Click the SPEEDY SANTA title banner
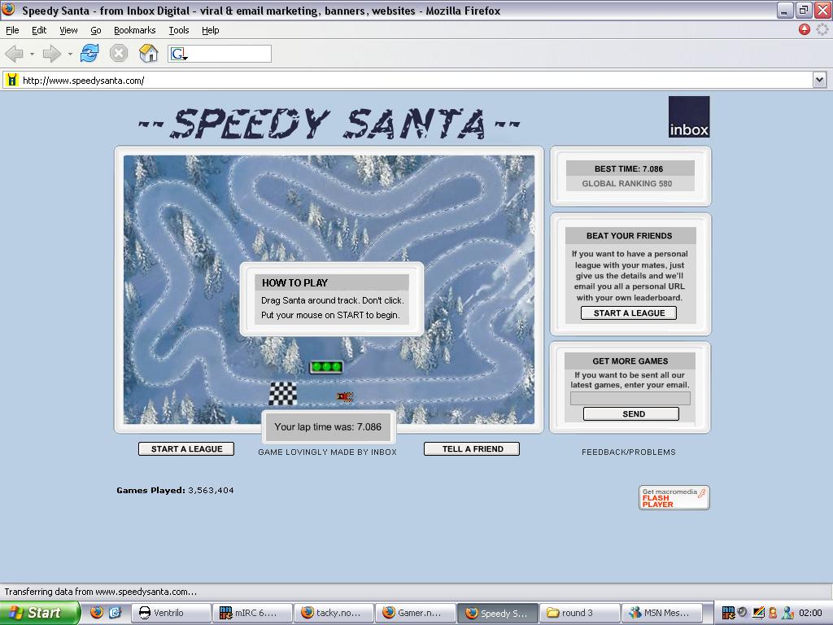 329,124
